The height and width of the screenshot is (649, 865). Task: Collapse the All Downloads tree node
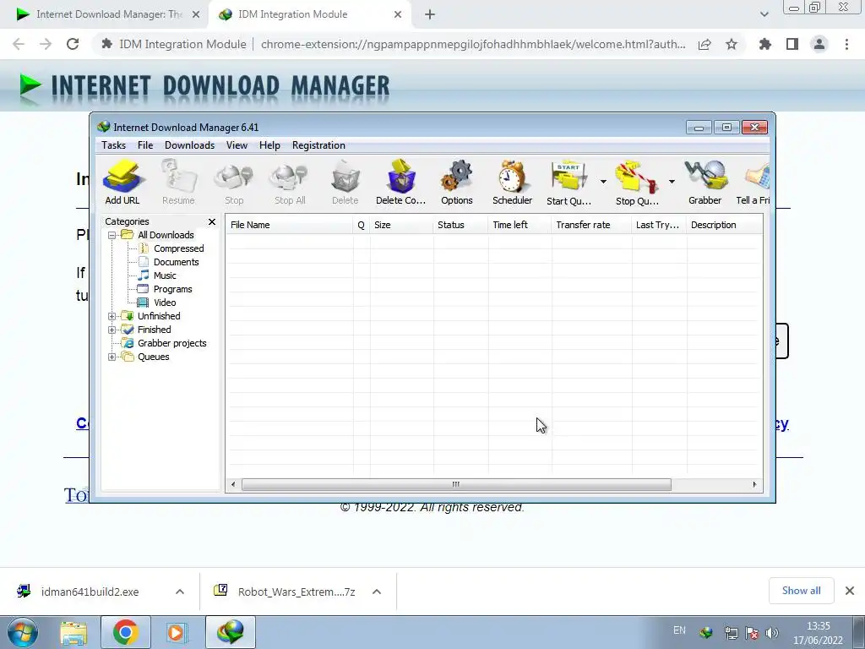pos(112,235)
